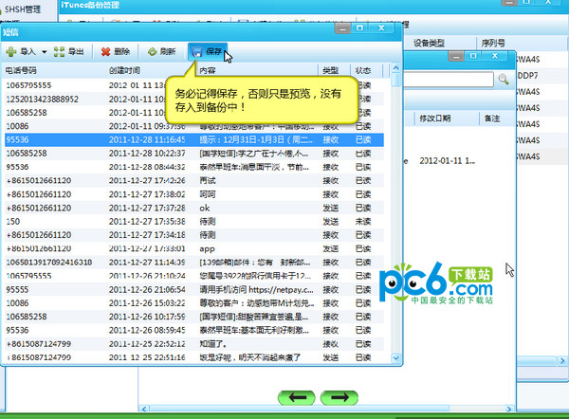The height and width of the screenshot is (419, 569).
Task: Click the 备注 column header
Action: pyautogui.click(x=492, y=118)
